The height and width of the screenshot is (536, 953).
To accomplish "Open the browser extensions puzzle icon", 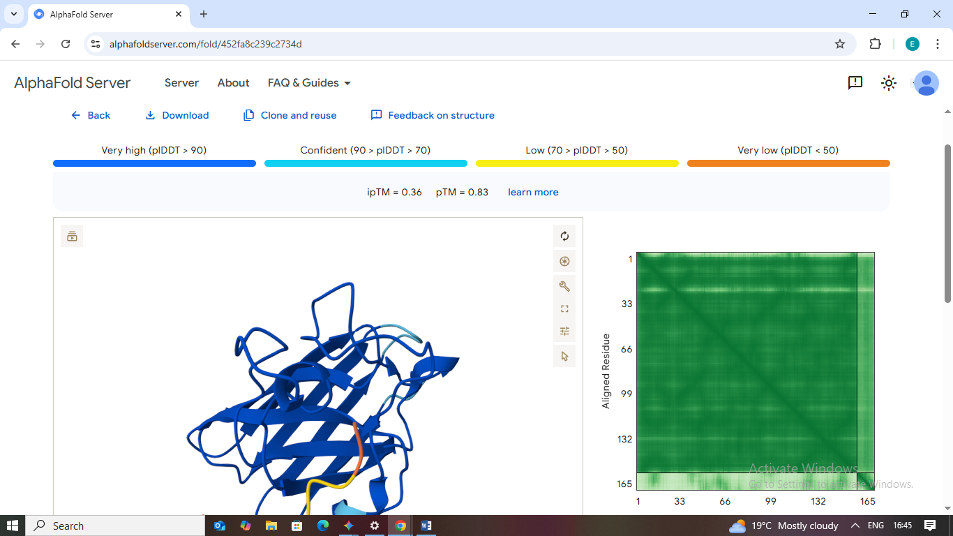I will click(875, 44).
